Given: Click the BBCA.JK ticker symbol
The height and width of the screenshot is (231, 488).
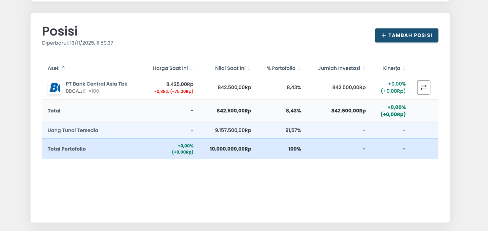Looking at the screenshot, I should (76, 91).
